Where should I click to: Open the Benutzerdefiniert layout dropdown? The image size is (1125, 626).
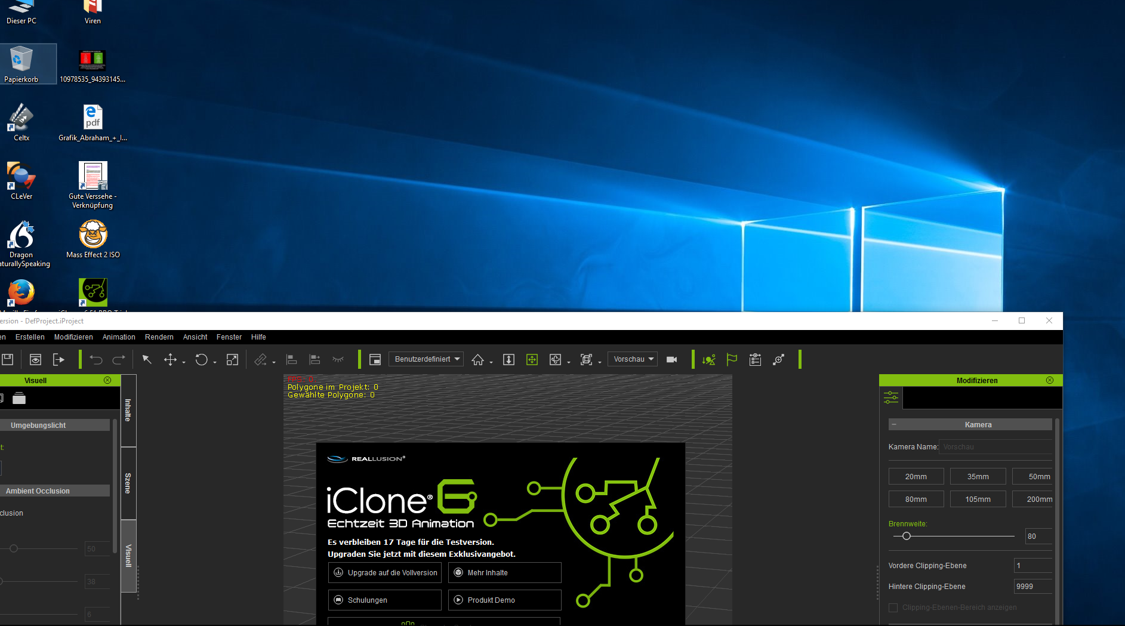point(426,359)
